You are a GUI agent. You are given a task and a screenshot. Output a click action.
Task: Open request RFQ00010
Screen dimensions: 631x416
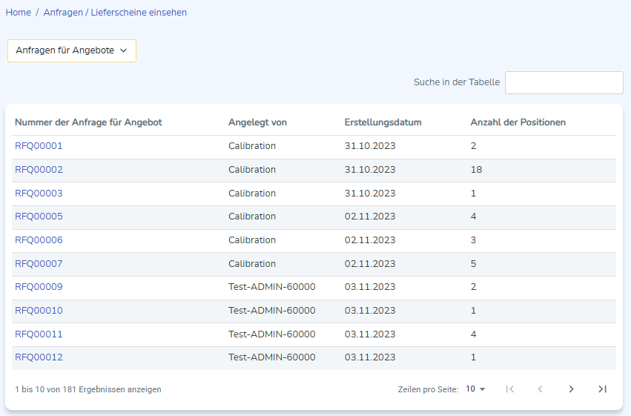(39, 311)
